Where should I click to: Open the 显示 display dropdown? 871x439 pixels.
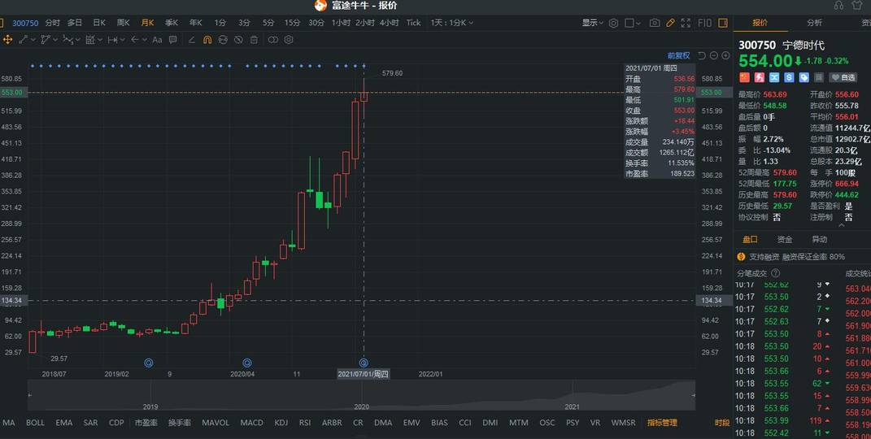(x=592, y=23)
